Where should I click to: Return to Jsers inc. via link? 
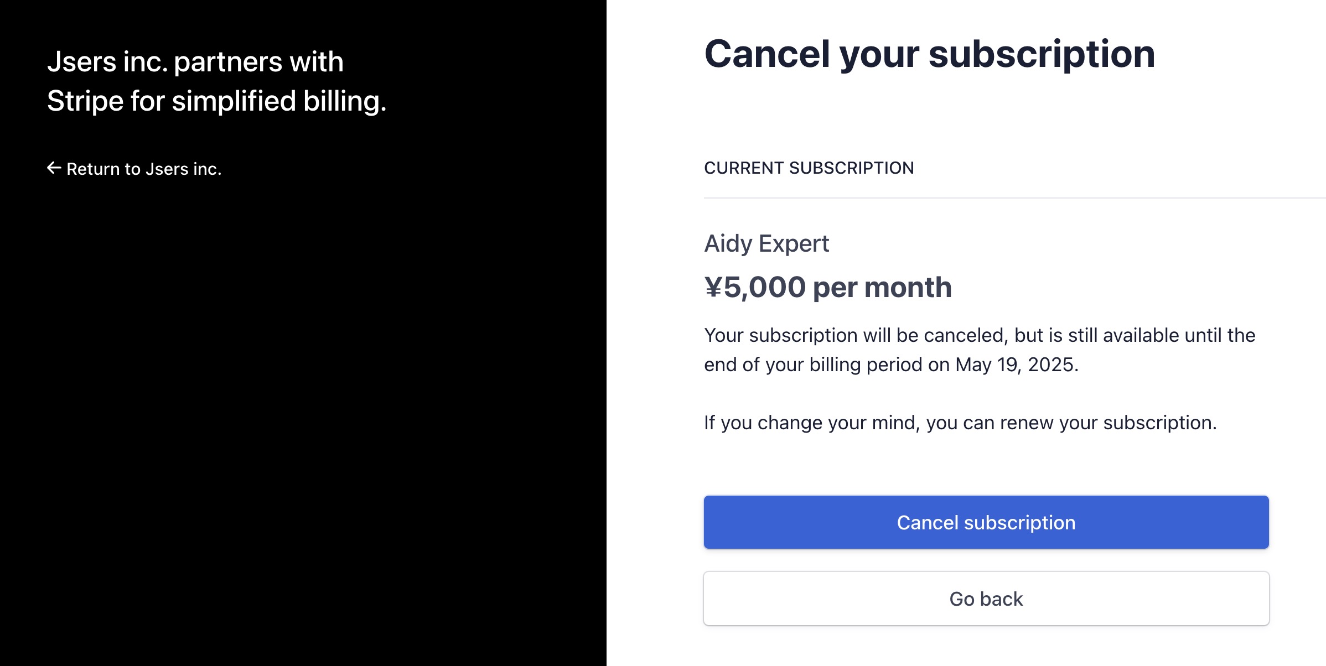(x=134, y=169)
